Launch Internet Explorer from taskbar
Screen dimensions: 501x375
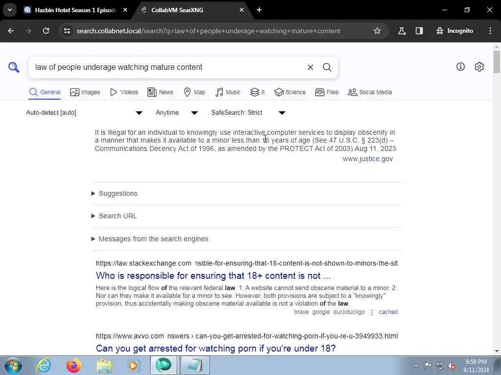44,365
